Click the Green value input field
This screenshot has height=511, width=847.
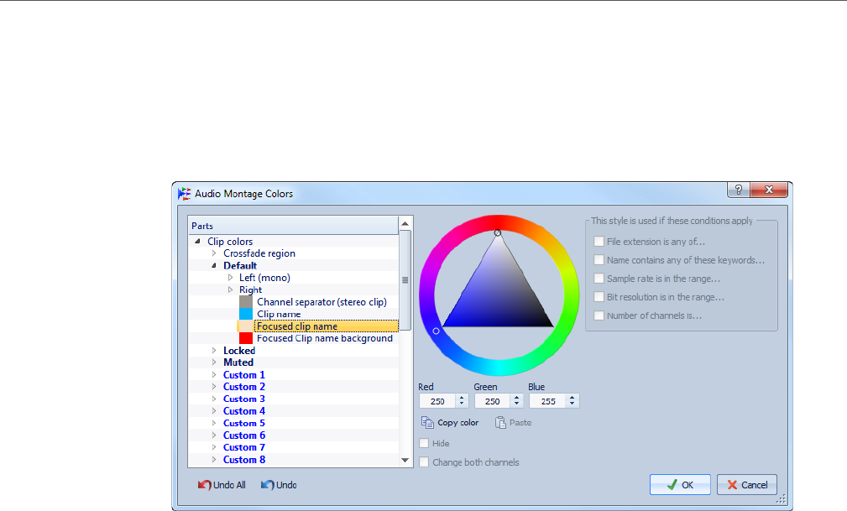pos(493,401)
